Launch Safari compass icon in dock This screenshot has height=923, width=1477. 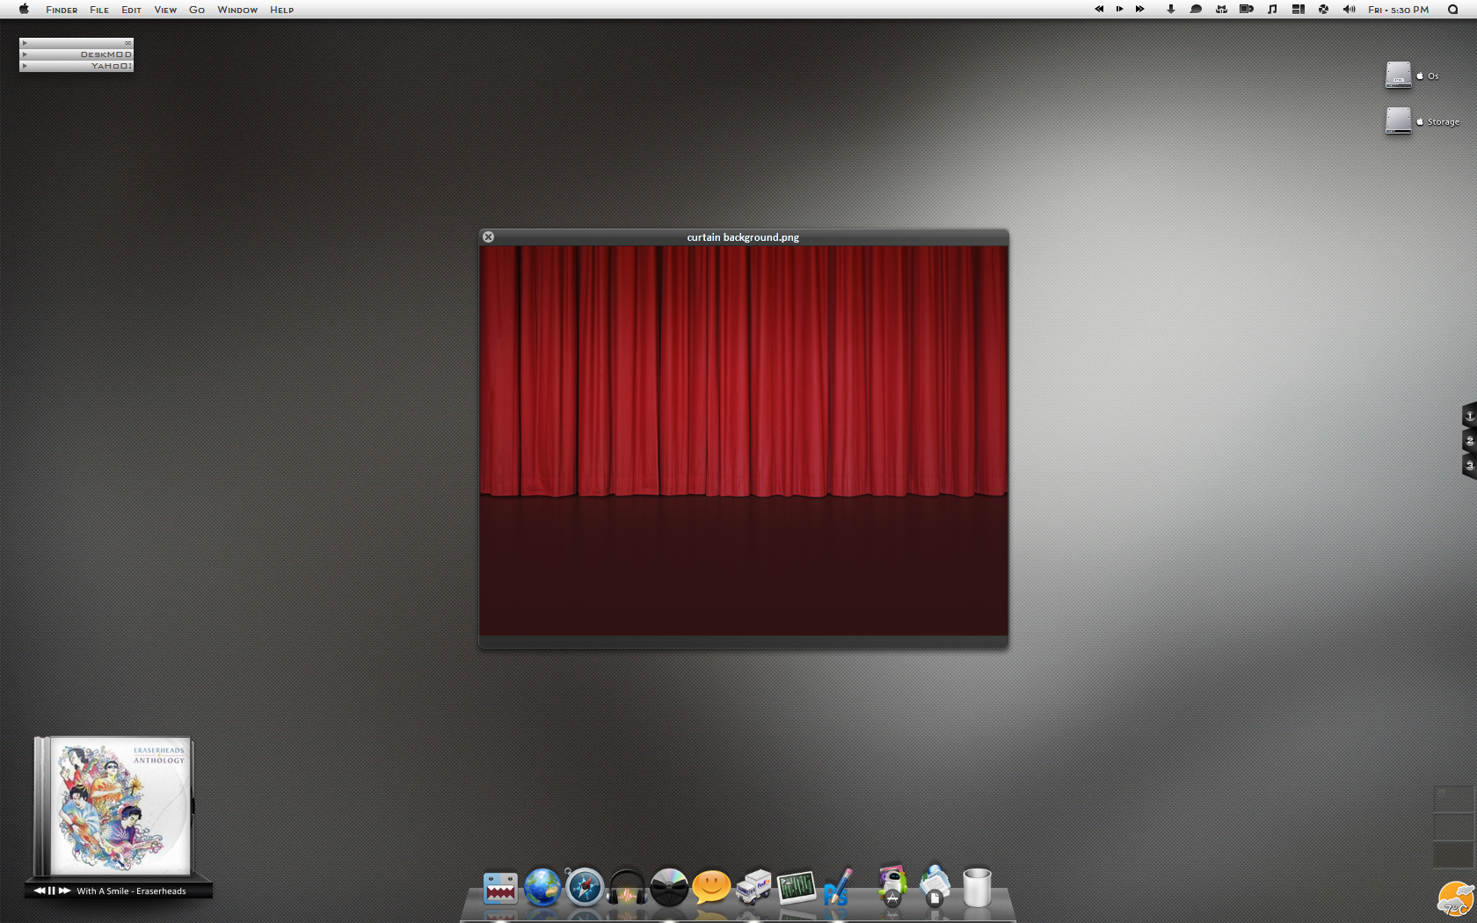(x=585, y=887)
